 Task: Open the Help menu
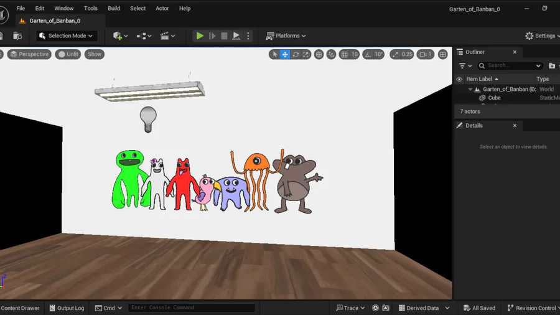(x=185, y=8)
